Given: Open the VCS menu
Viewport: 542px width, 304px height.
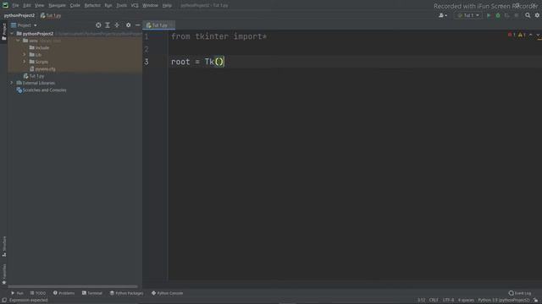Looking at the screenshot, I should 135,5.
